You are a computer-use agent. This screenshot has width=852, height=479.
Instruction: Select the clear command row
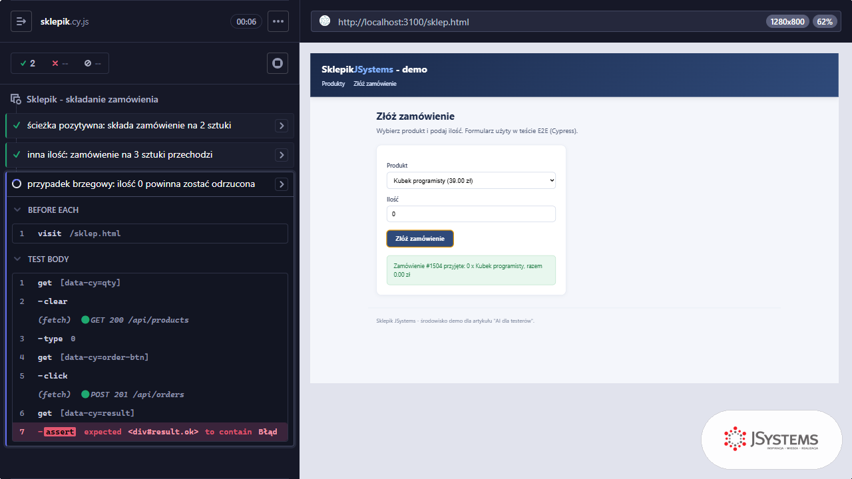coord(150,301)
